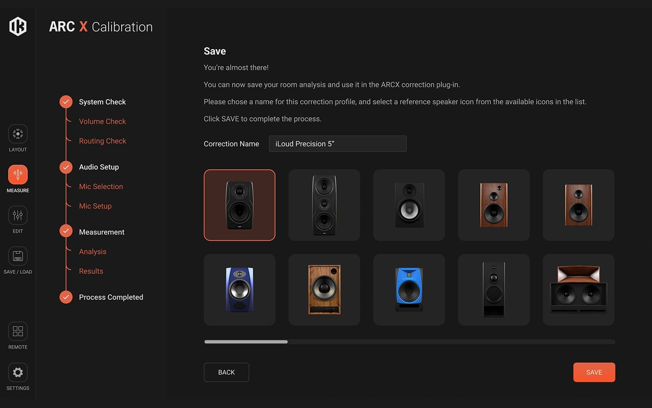Open the Analysis step
The image size is (652, 408).
(x=93, y=252)
